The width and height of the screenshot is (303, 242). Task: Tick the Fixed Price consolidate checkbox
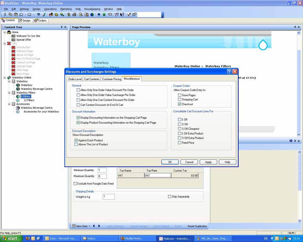tap(180, 143)
